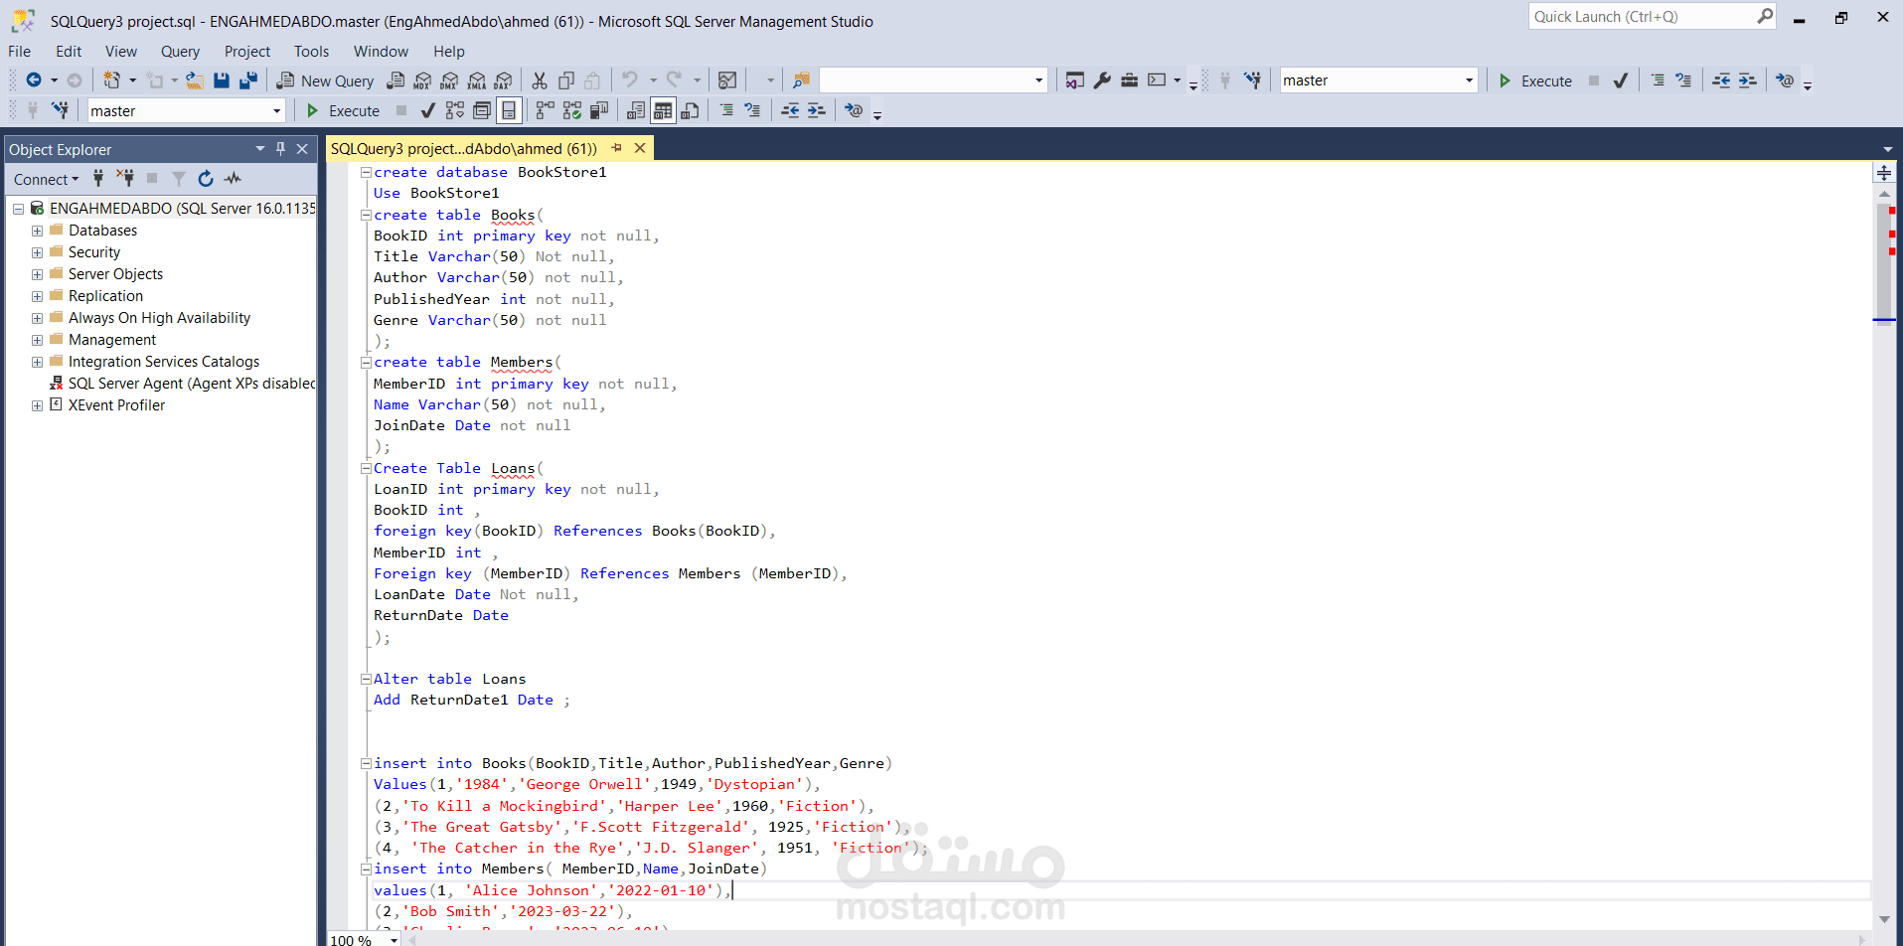
Task: Click the New Project icon
Action: 112,80
